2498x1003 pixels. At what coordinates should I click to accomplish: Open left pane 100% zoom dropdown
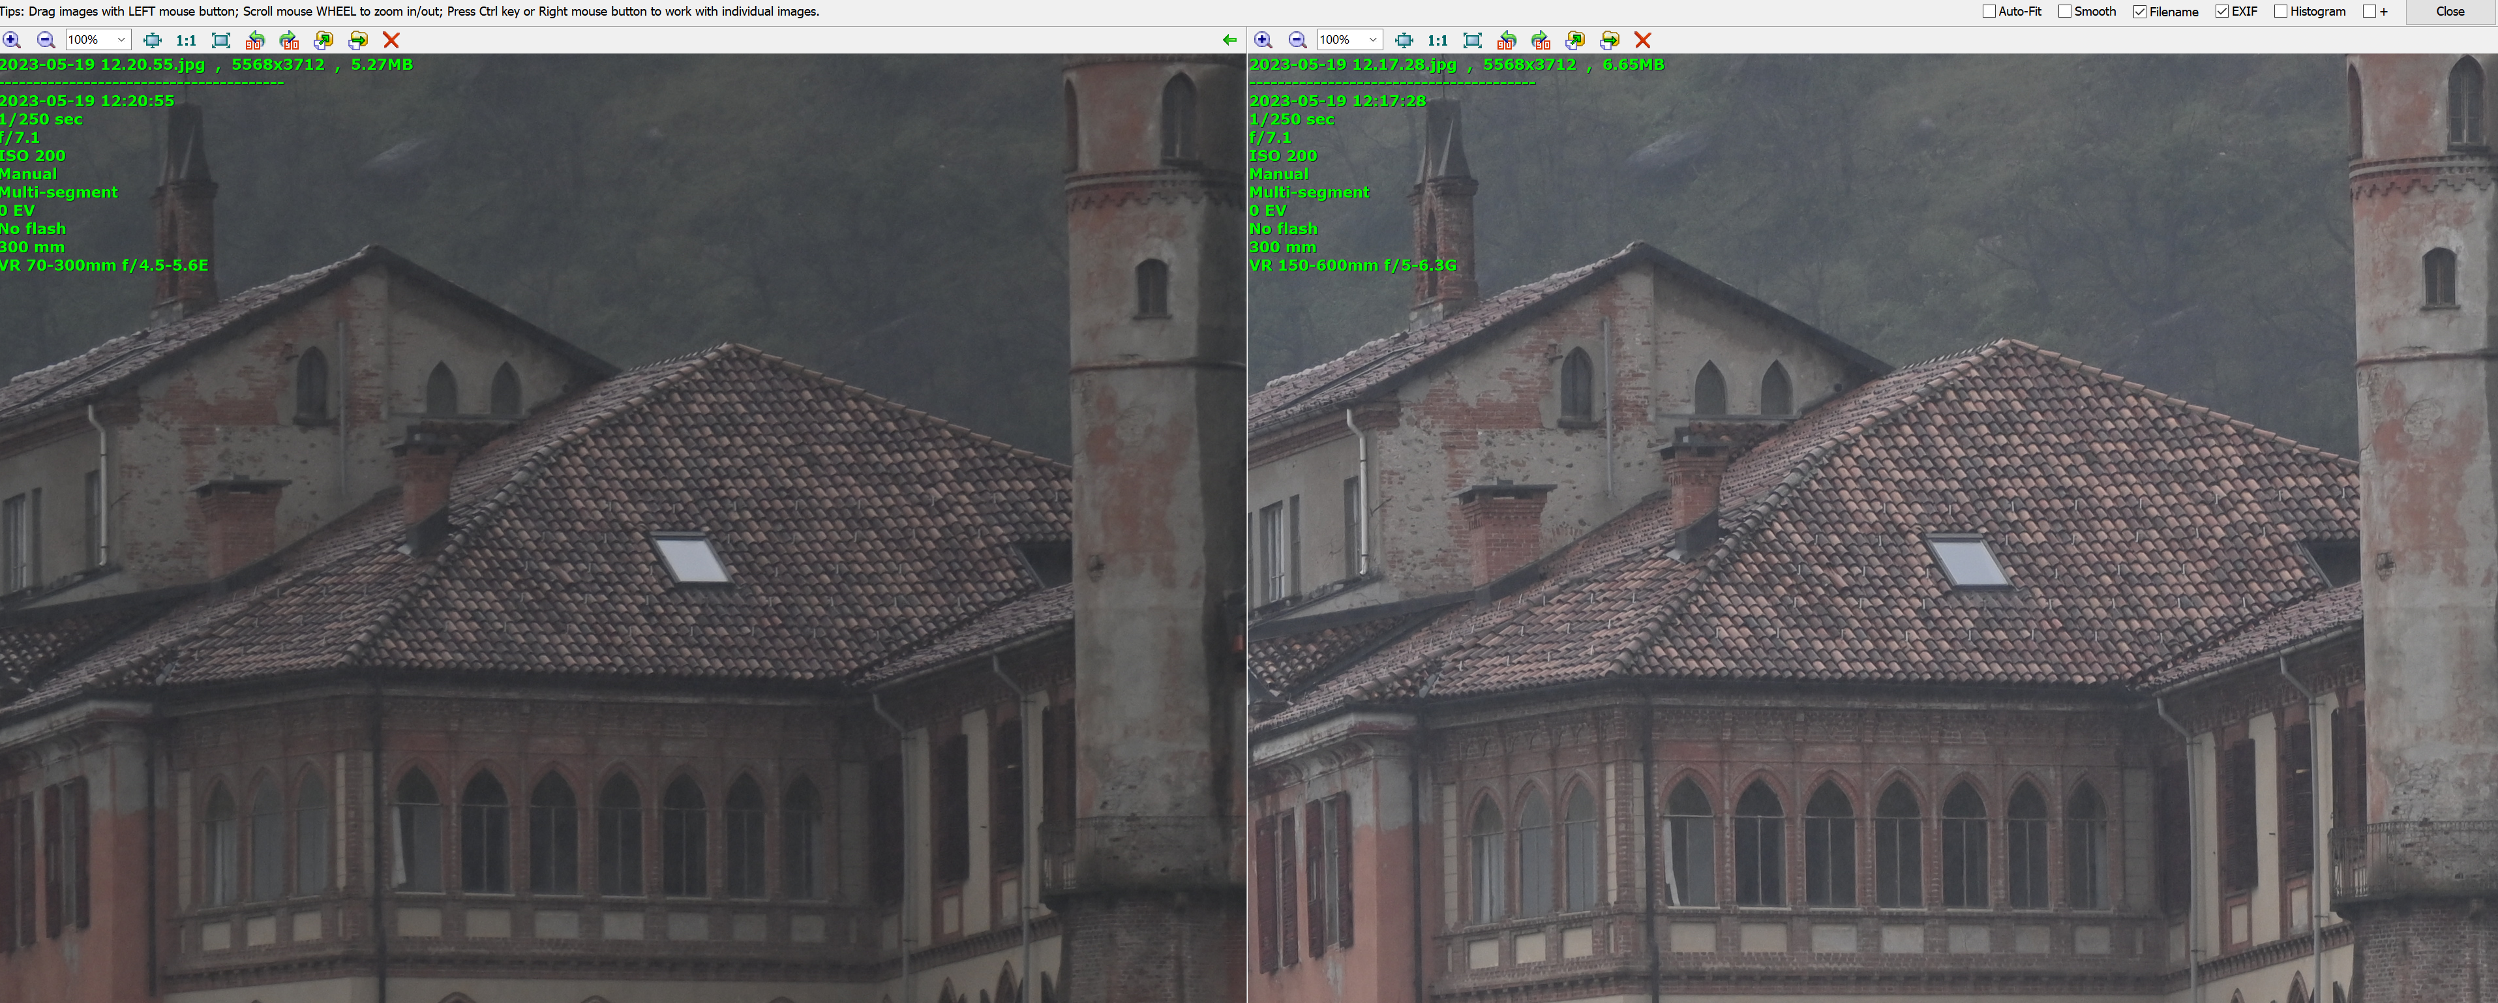(121, 40)
